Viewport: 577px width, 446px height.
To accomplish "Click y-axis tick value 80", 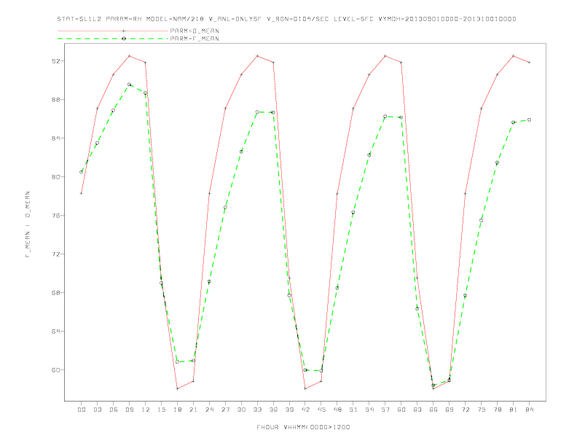I will click(x=55, y=177).
